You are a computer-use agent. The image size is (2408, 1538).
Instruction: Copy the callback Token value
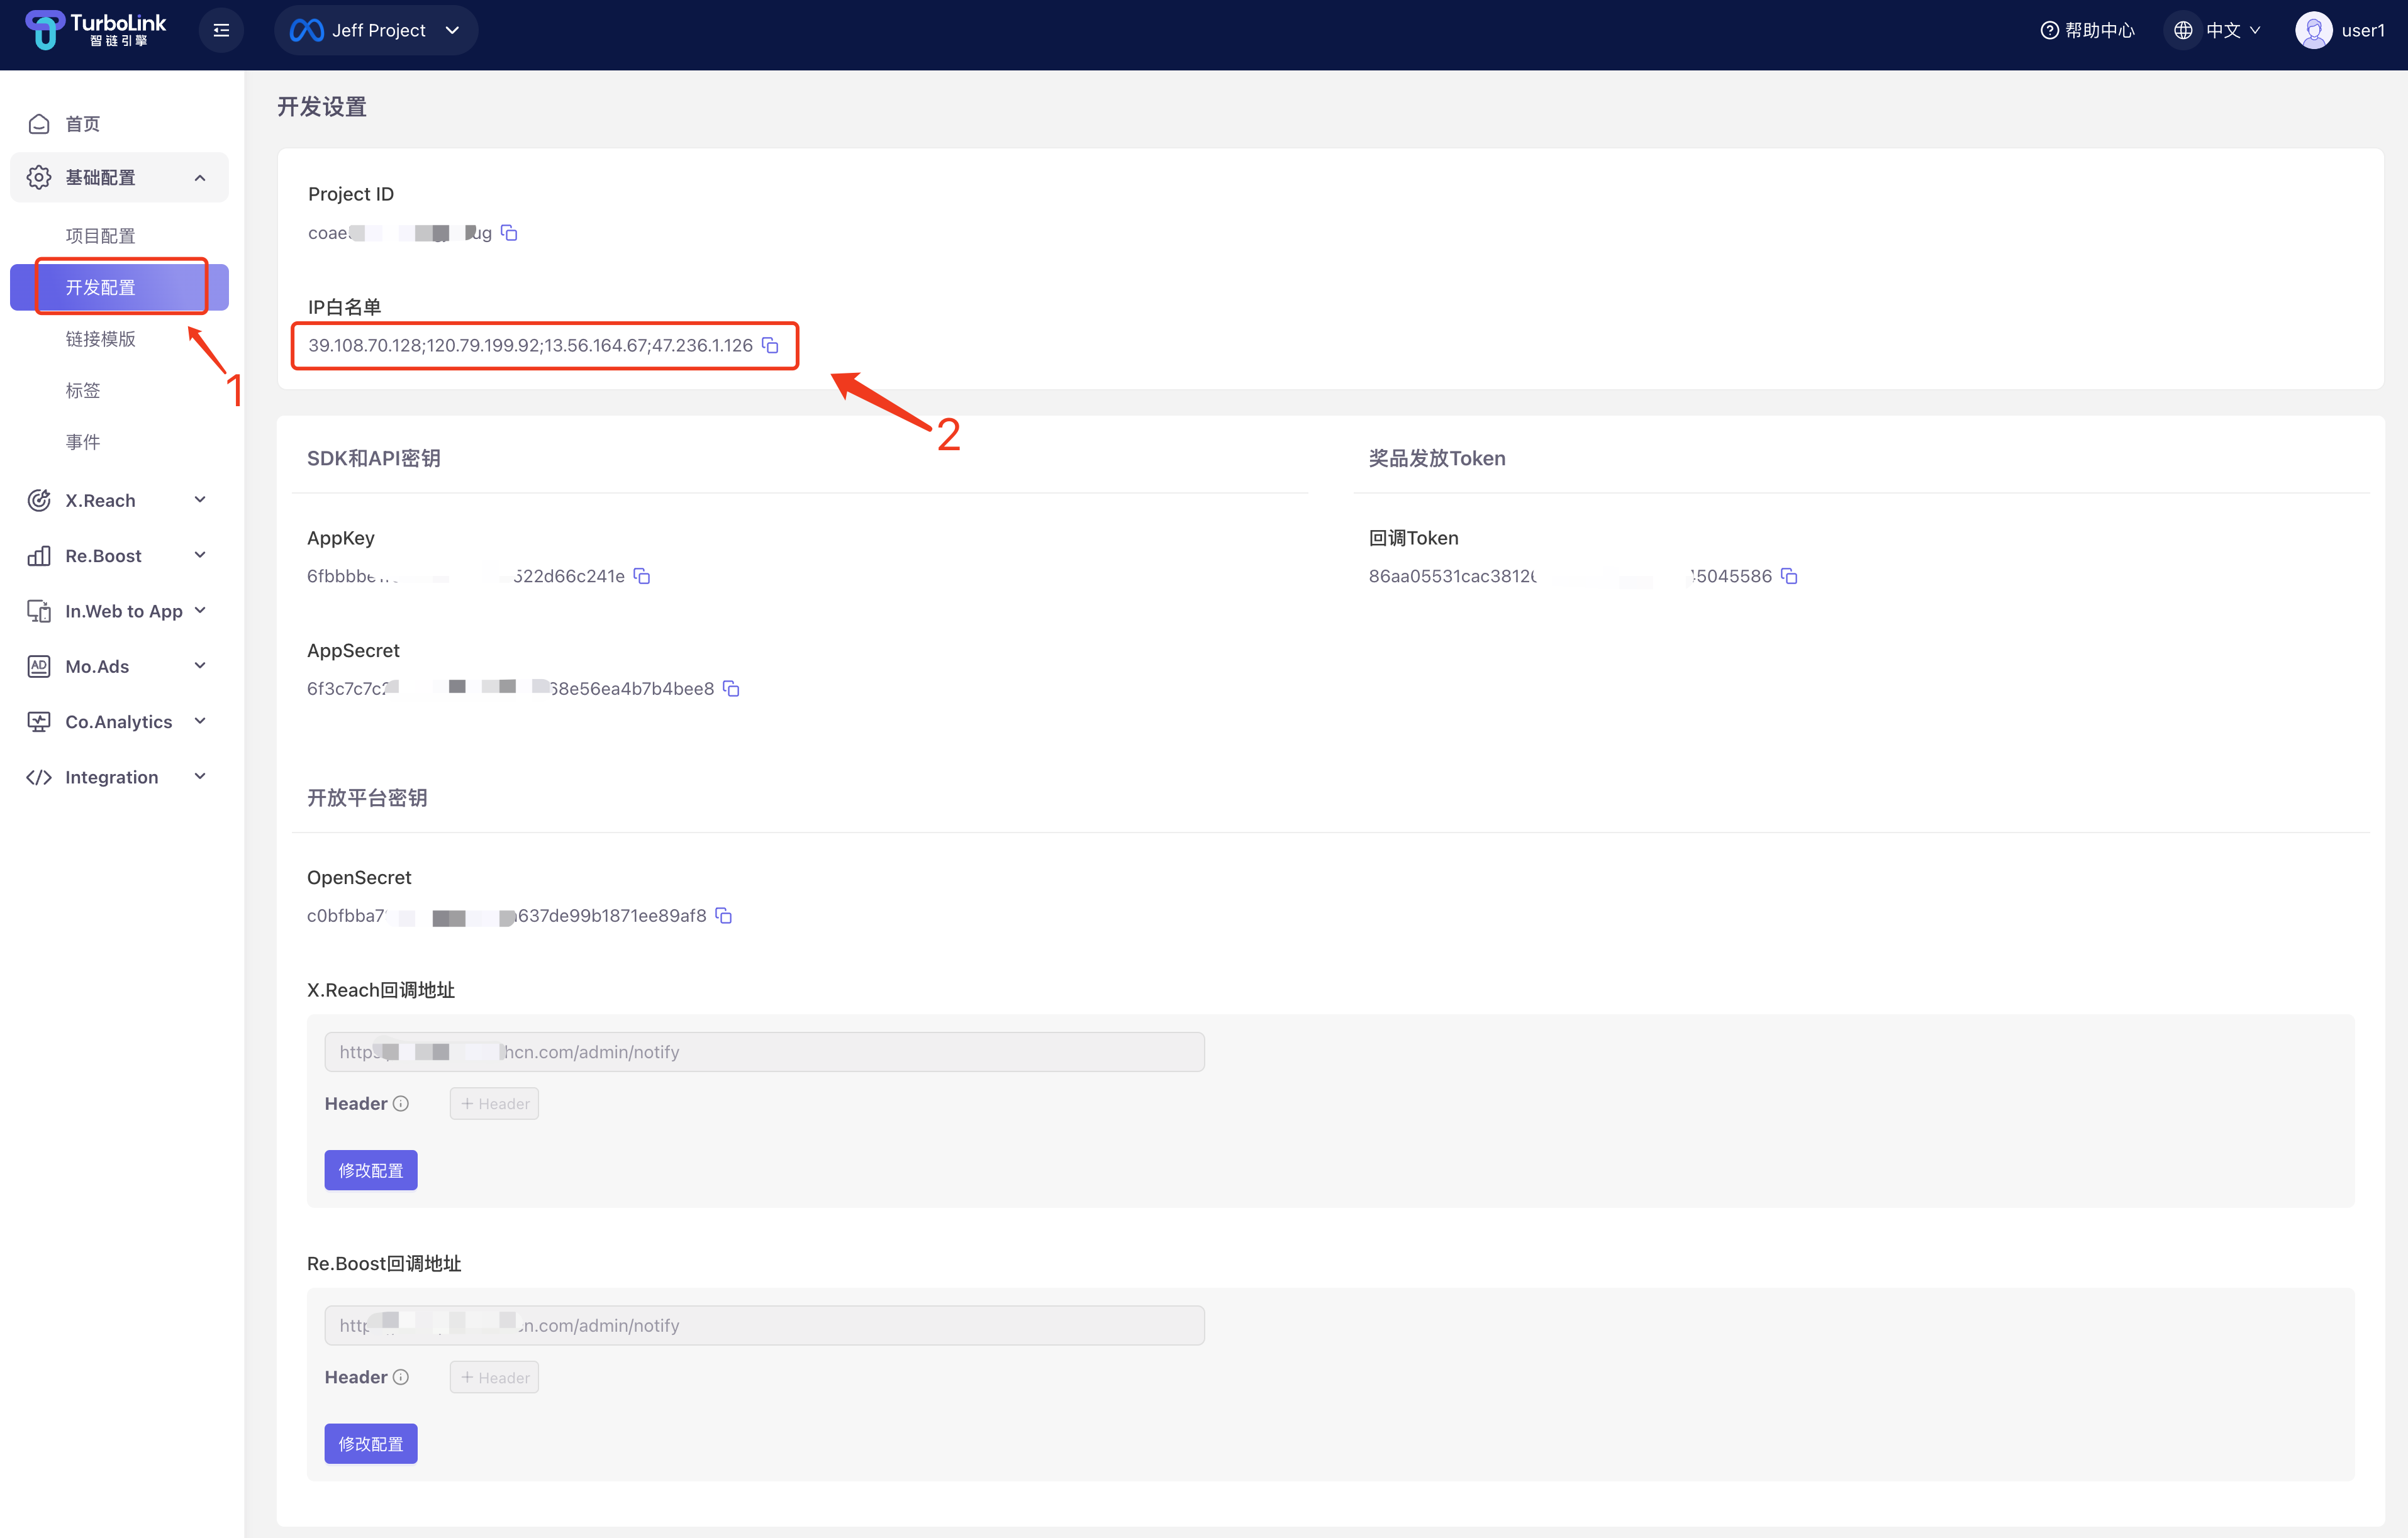pos(1789,575)
